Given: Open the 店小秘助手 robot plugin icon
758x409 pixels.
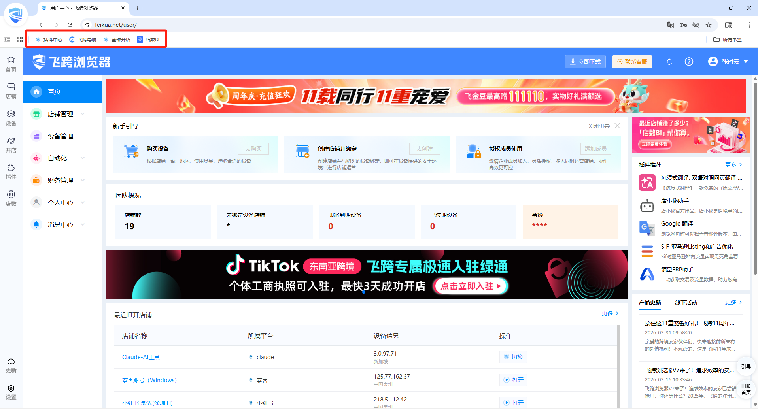Looking at the screenshot, I should 647,205.
